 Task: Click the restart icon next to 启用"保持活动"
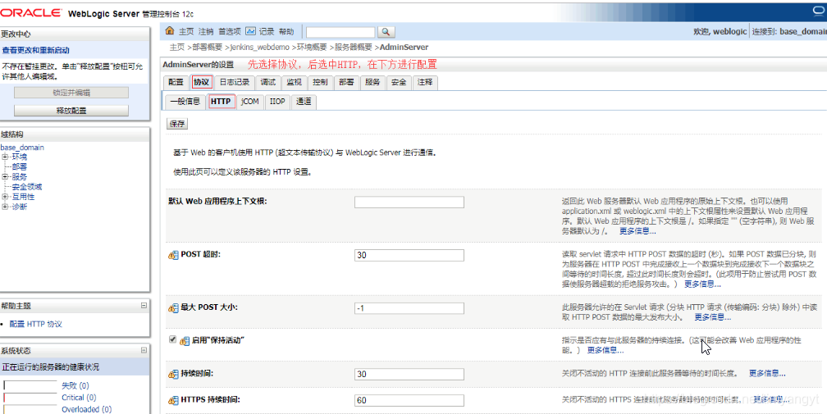(x=184, y=341)
